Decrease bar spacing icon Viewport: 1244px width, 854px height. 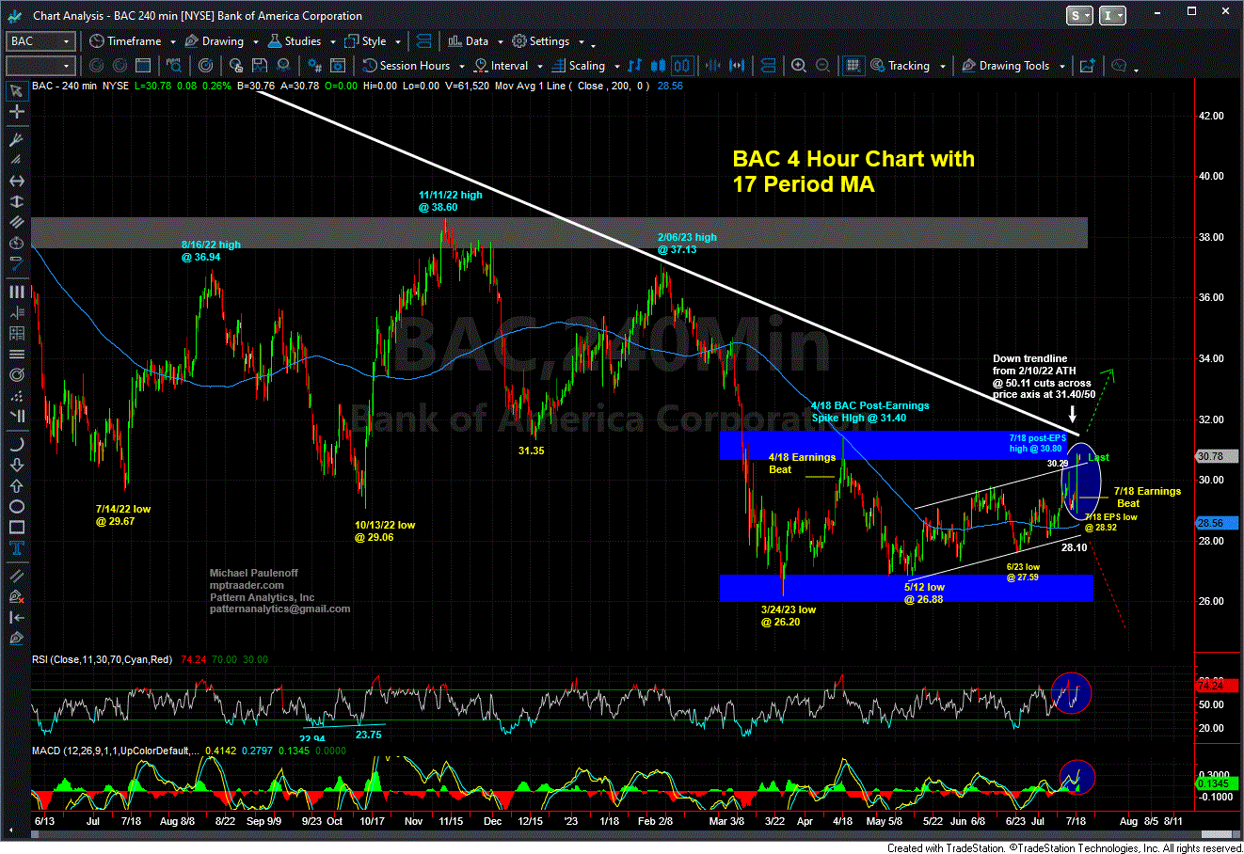click(712, 66)
